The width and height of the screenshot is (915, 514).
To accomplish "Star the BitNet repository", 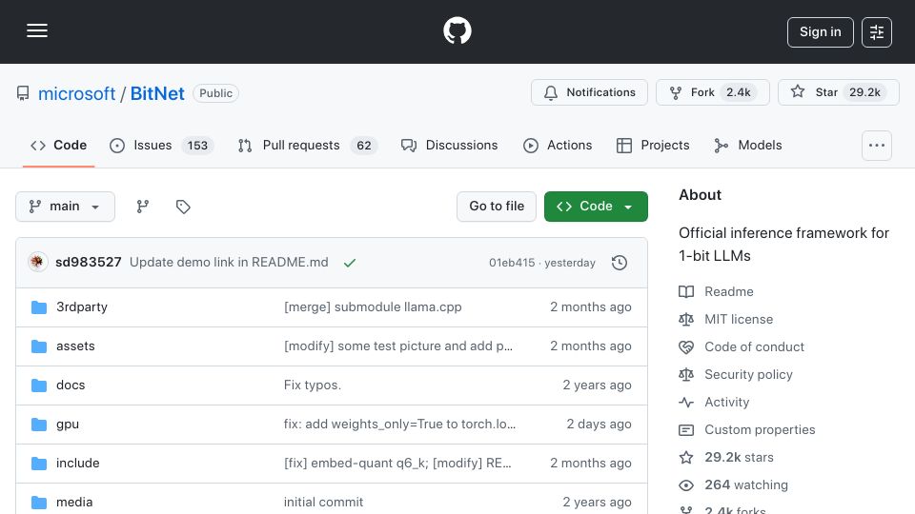I will (838, 92).
